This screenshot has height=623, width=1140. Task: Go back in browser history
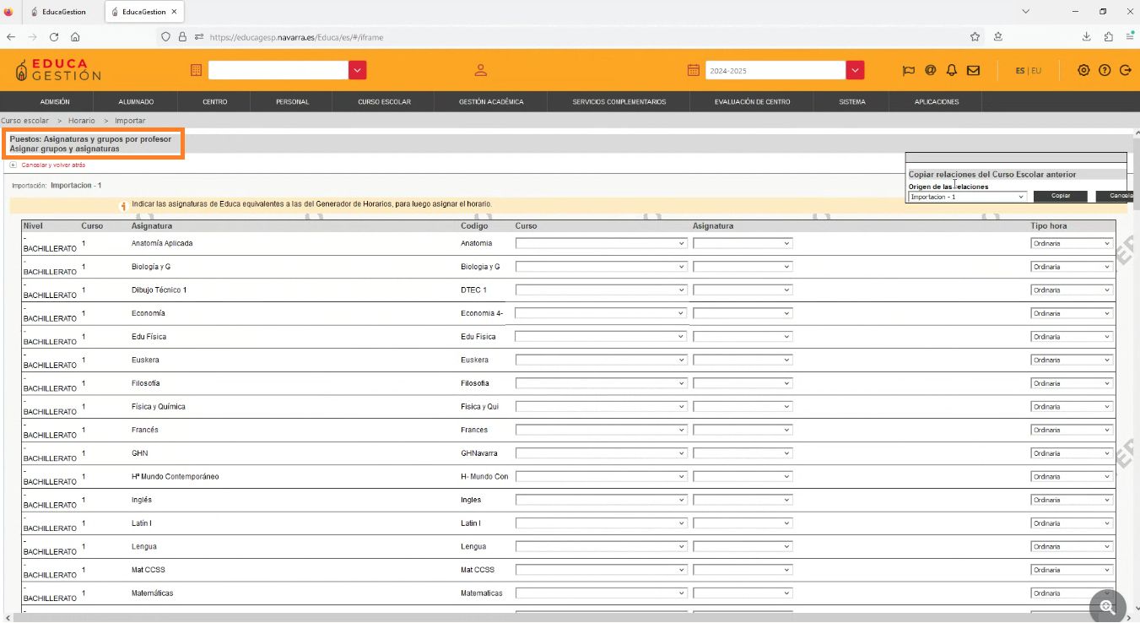point(11,37)
